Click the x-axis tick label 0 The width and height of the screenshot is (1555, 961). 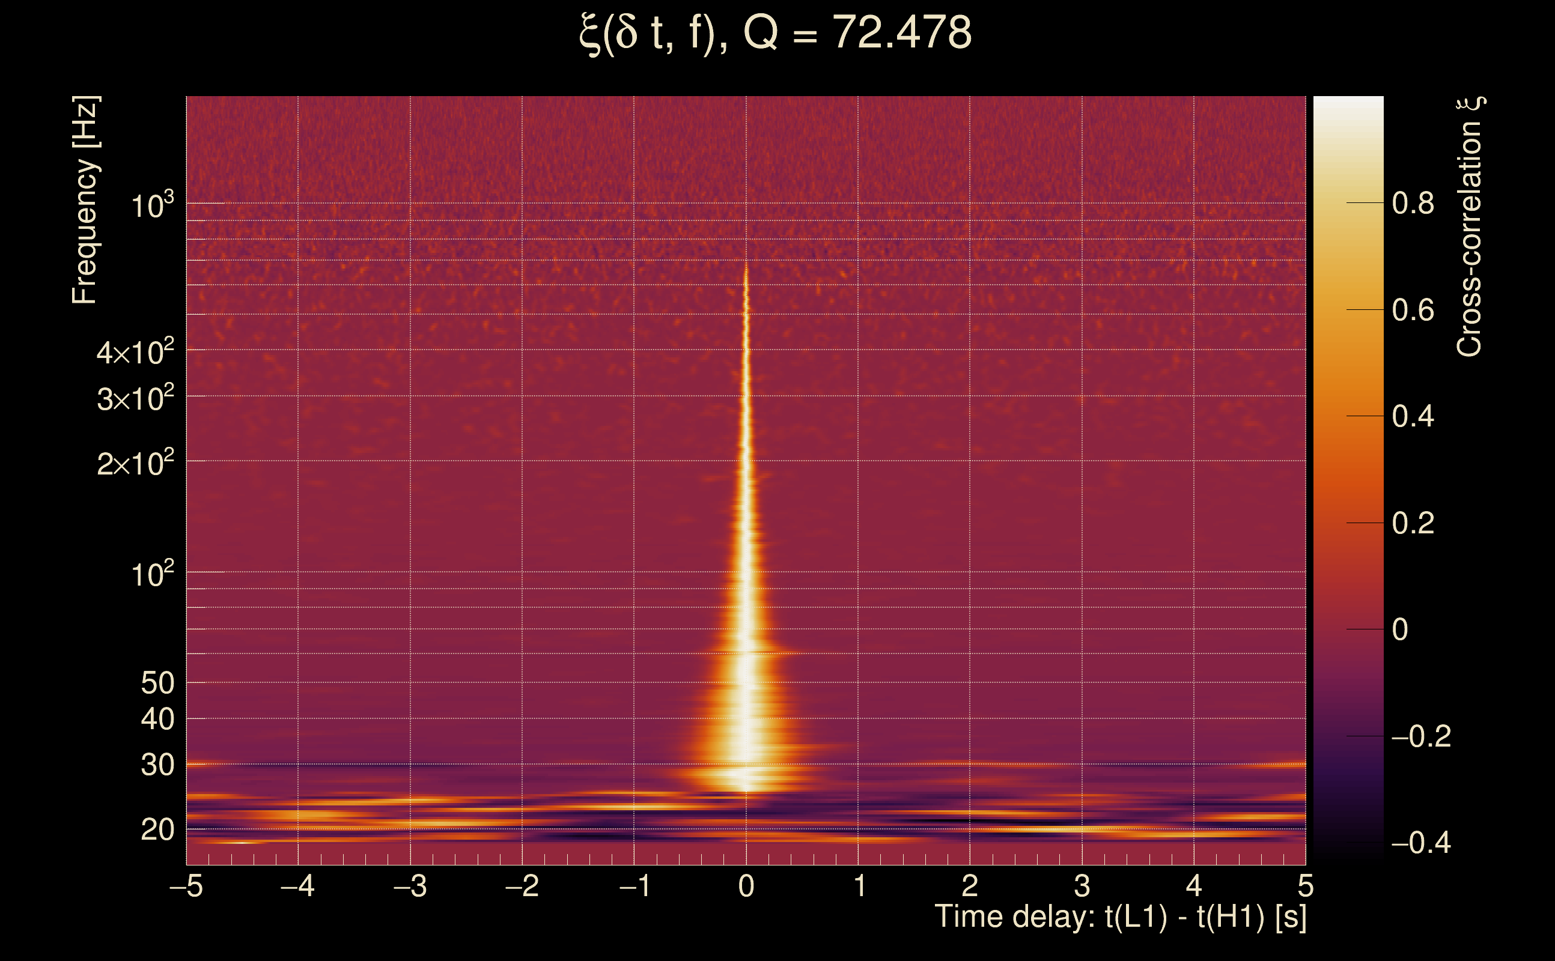(746, 886)
